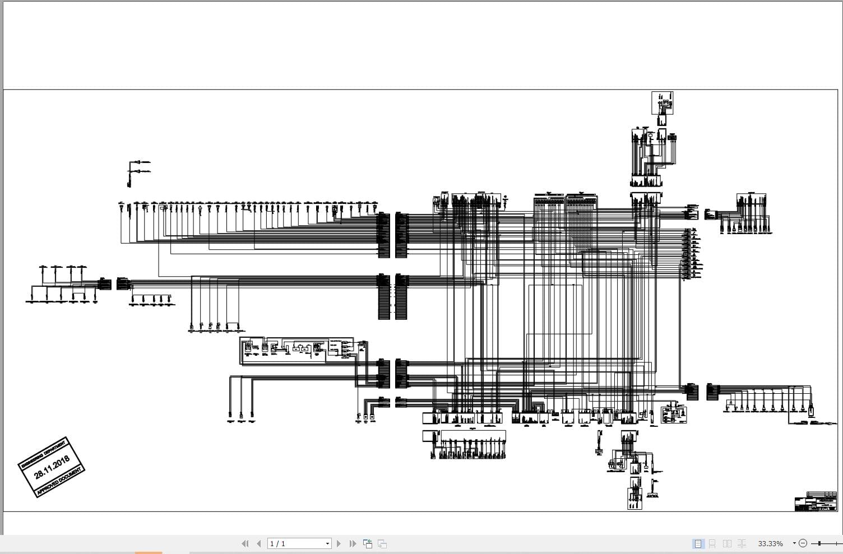Go to the previous page
This screenshot has width=843, height=554.
258,543
